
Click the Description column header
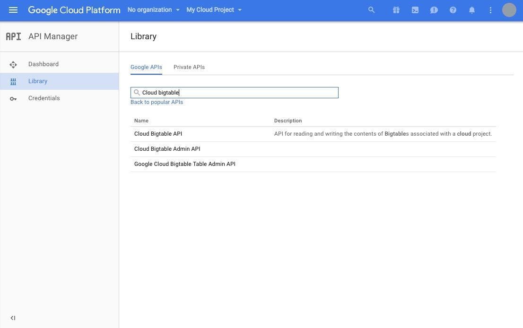288,121
